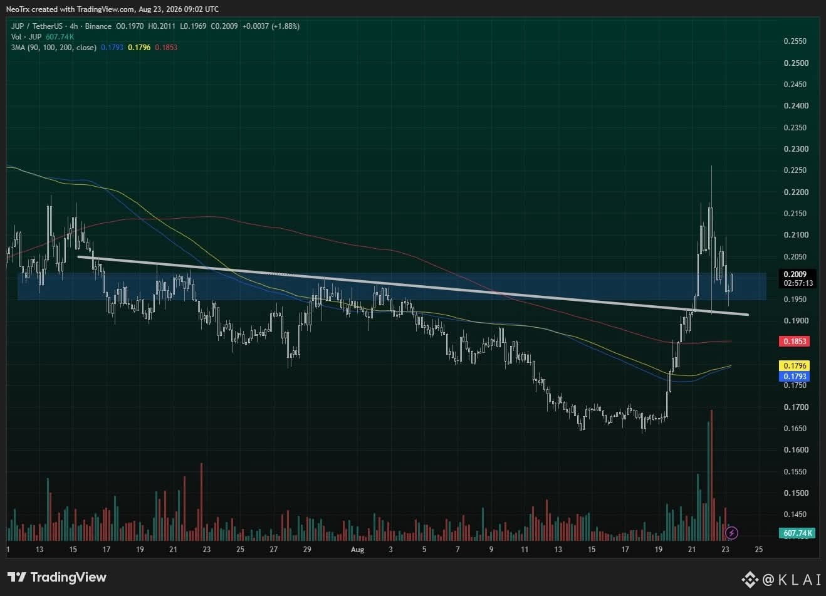Click the 0.1650 price axis label
Image resolution: width=826 pixels, height=596 pixels.
(x=795, y=429)
